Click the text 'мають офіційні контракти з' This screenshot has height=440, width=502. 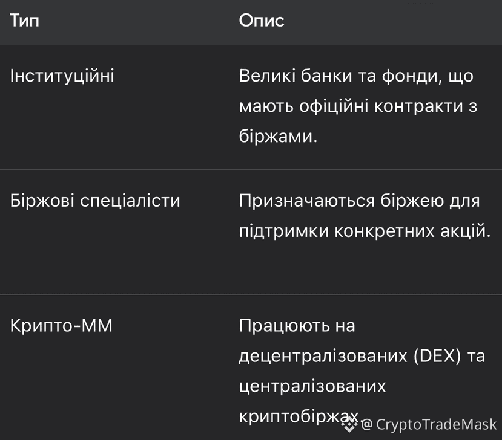(358, 106)
